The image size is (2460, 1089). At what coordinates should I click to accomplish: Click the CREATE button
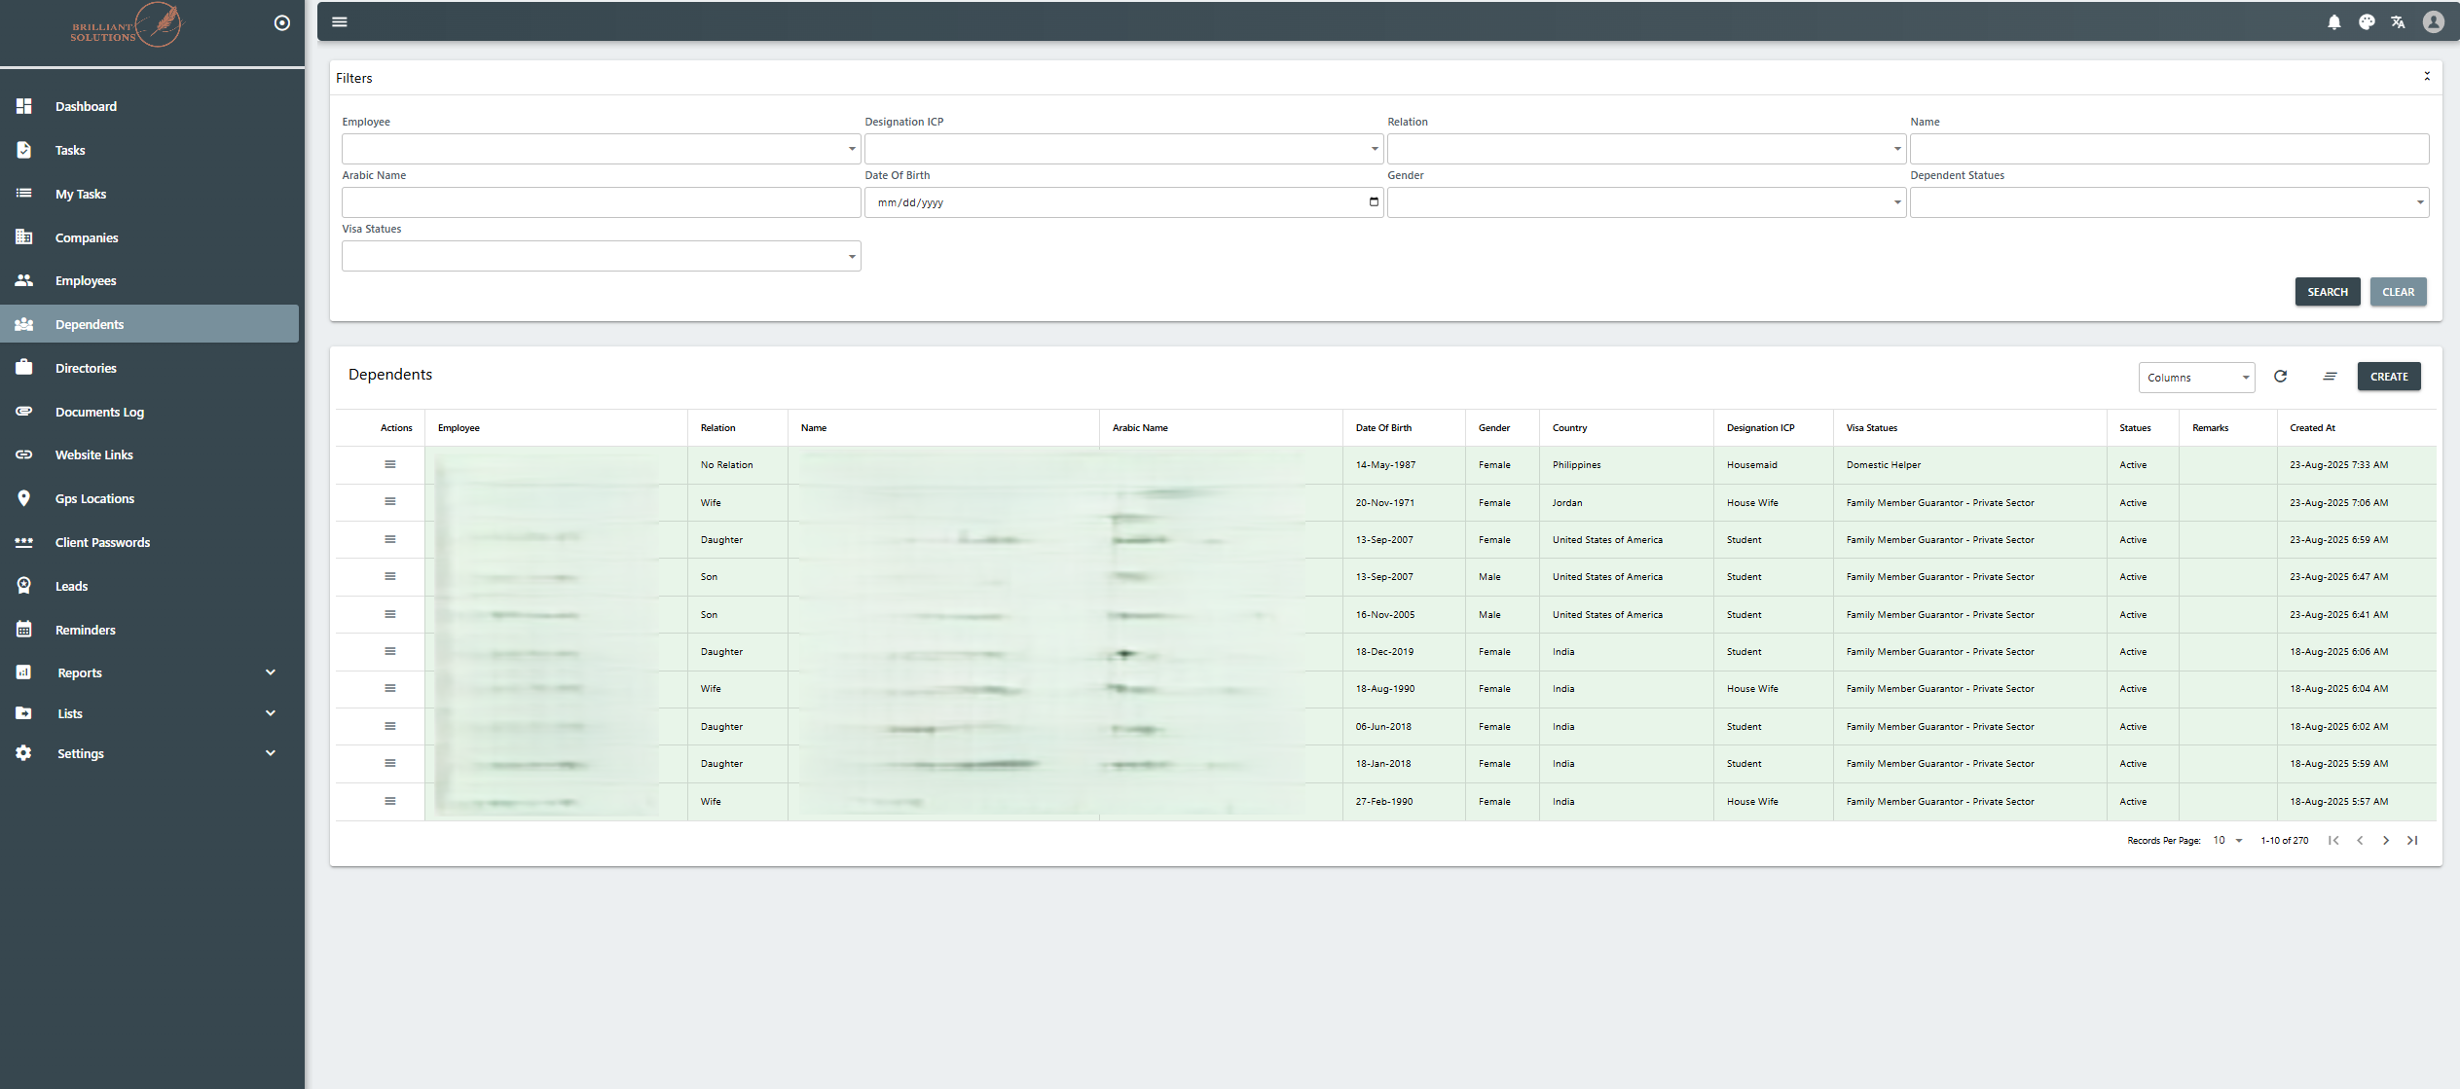[2388, 377]
